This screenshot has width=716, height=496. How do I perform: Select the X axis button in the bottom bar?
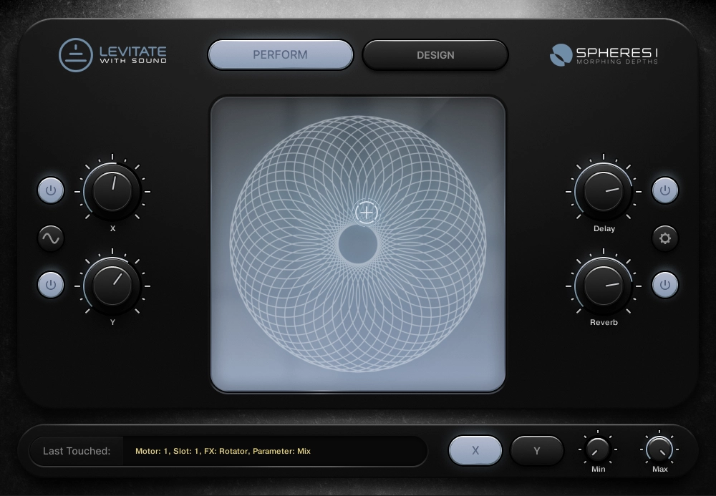475,450
